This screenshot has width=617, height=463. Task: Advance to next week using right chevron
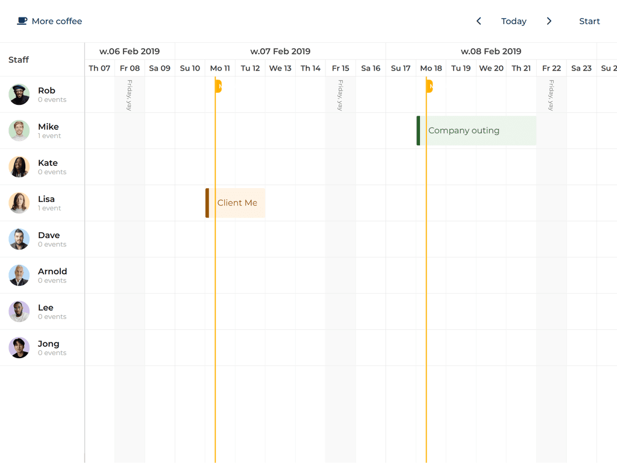[549, 20]
